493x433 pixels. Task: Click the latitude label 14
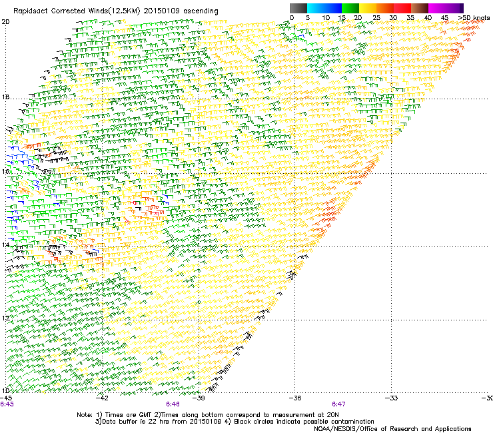(x=5, y=245)
